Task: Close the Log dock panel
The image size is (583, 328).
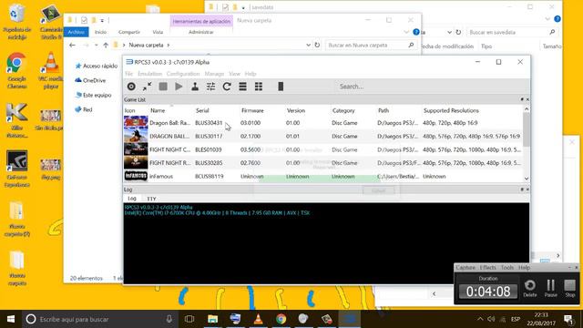Action: (x=527, y=190)
